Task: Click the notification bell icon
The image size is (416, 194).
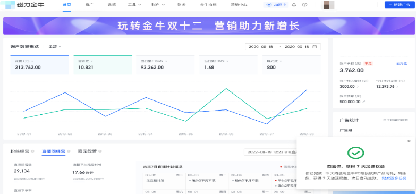Action: (294, 5)
